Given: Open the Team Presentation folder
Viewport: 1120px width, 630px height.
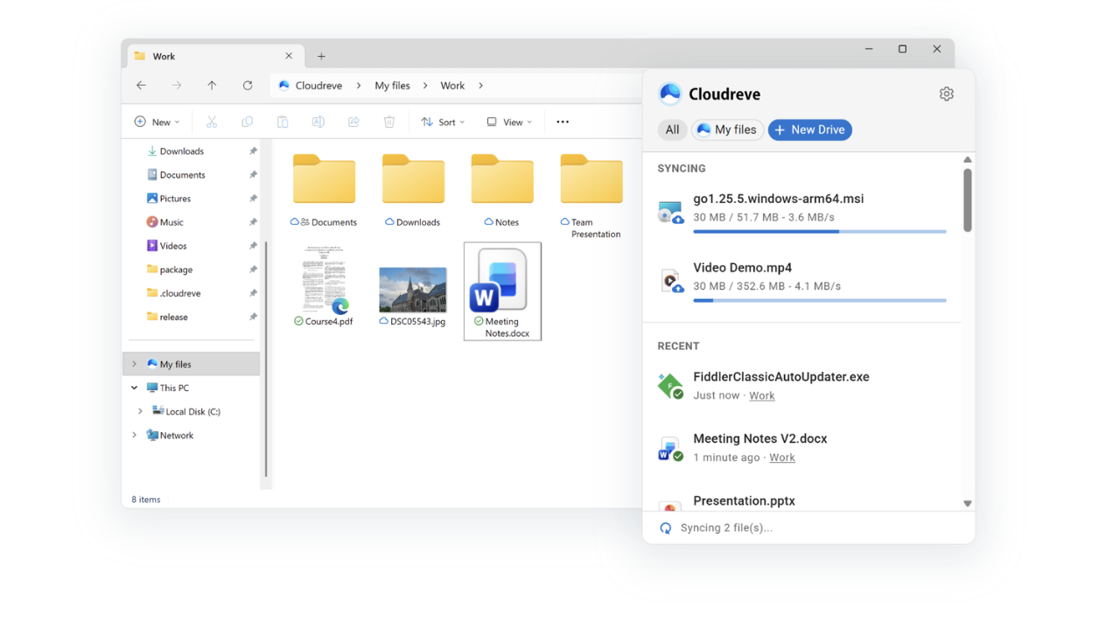Looking at the screenshot, I should [x=591, y=196].
